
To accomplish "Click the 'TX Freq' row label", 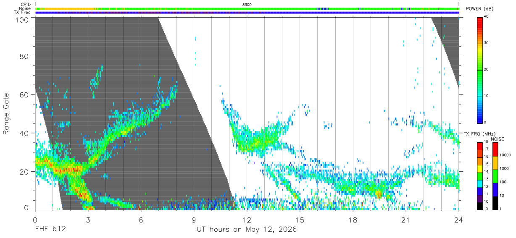I will [22, 12].
